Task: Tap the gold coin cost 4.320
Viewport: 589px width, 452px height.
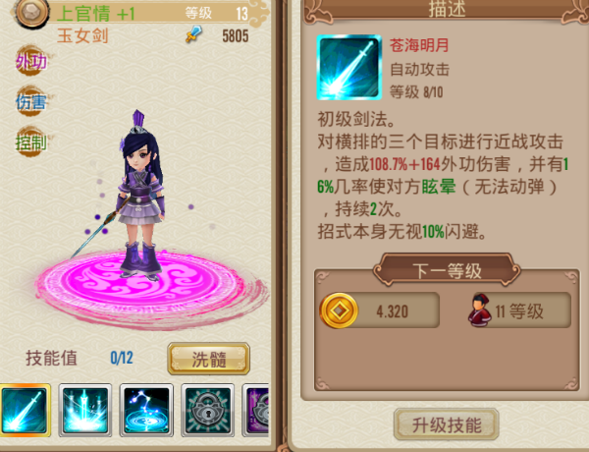Action: click(x=379, y=311)
